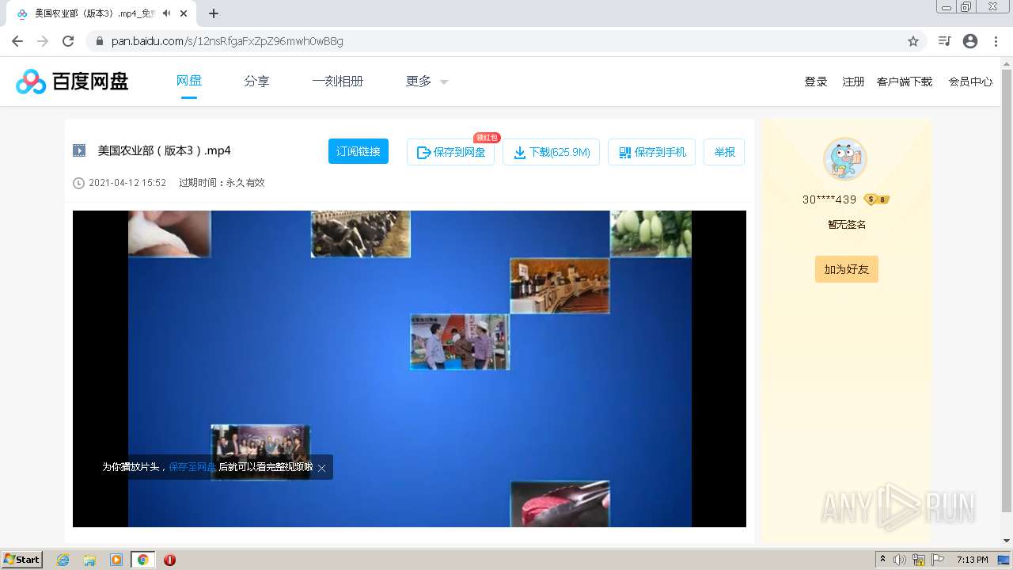Reload the current page
Screen dimensions: 1013x570
tap(68, 41)
